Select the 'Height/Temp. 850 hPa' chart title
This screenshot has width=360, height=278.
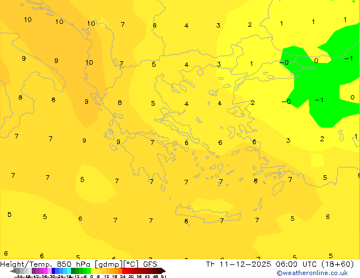click(46, 264)
